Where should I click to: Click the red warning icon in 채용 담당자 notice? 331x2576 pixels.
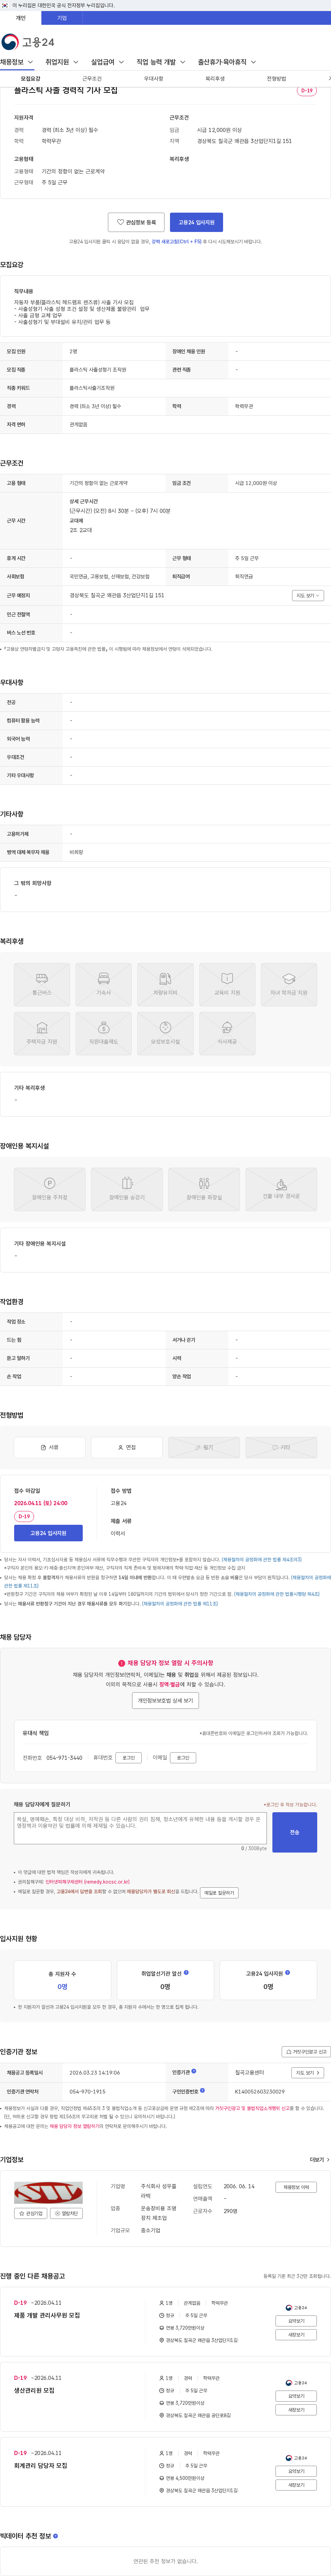coord(122,1663)
